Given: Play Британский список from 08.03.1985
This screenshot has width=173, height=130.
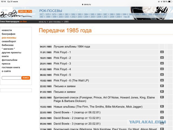Looking at the screenshot, I should (x=162, y=97).
